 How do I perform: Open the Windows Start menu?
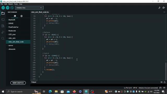[3, 92]
